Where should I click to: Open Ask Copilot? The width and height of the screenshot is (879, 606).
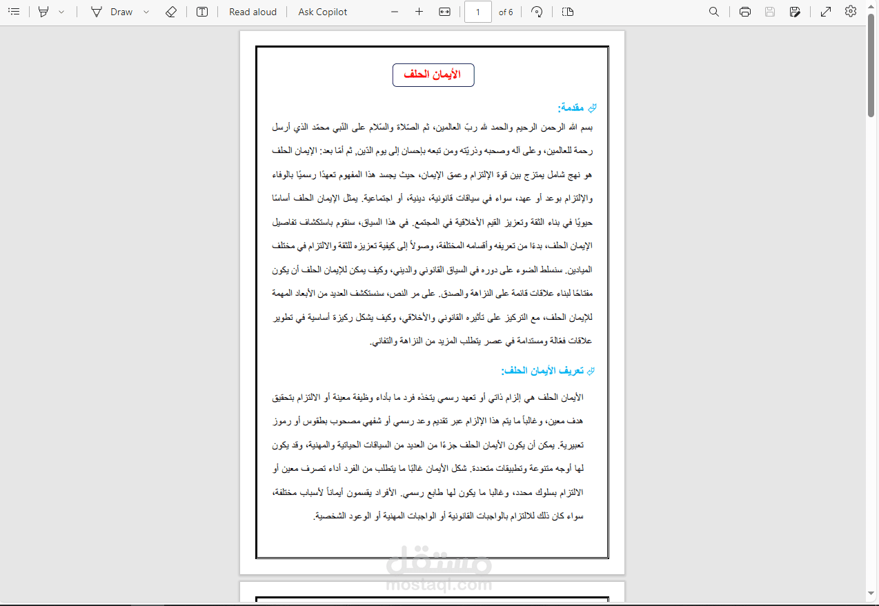pos(323,12)
